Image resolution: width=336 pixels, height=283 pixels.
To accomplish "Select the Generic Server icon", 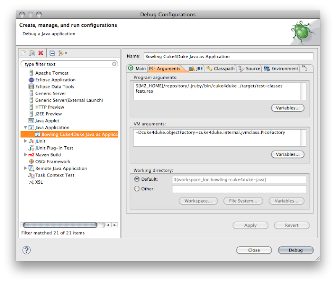I will point(31,93).
